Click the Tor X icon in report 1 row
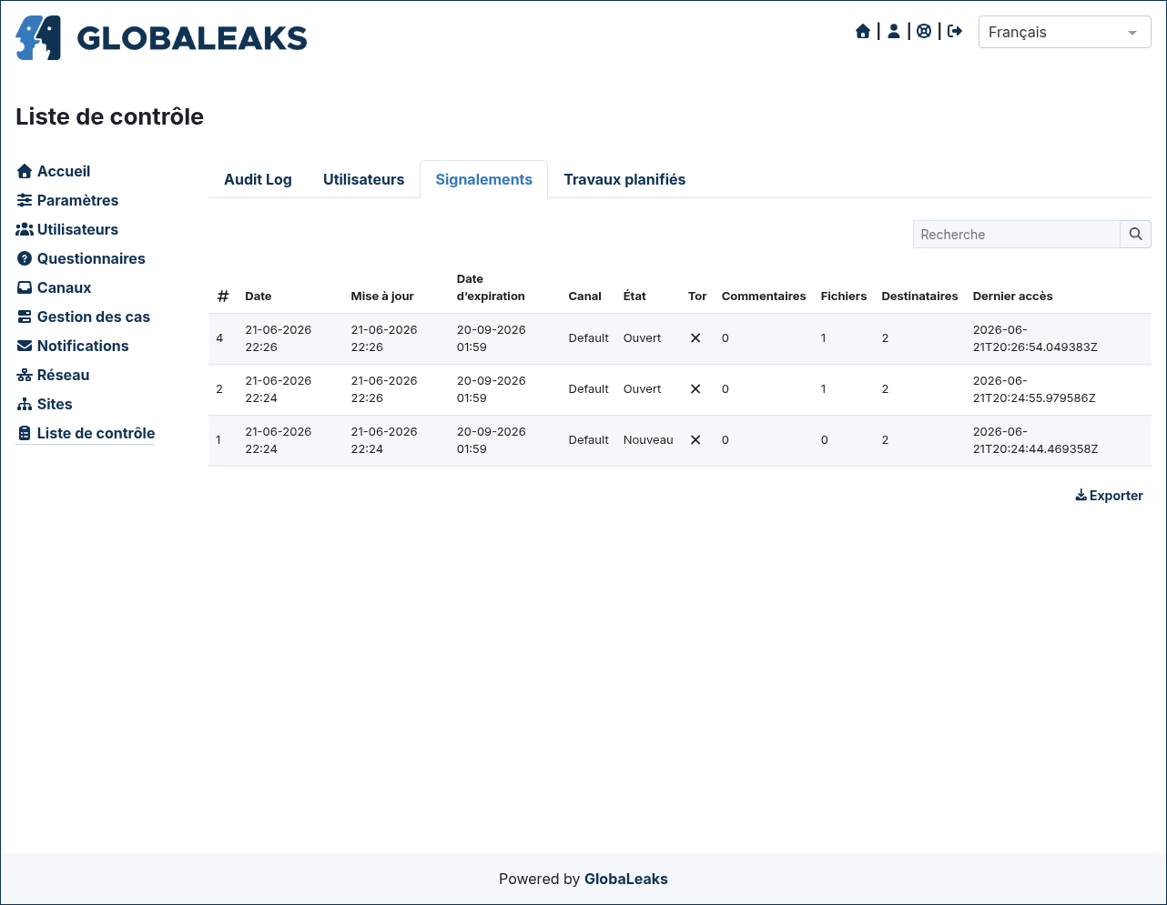 click(x=695, y=439)
